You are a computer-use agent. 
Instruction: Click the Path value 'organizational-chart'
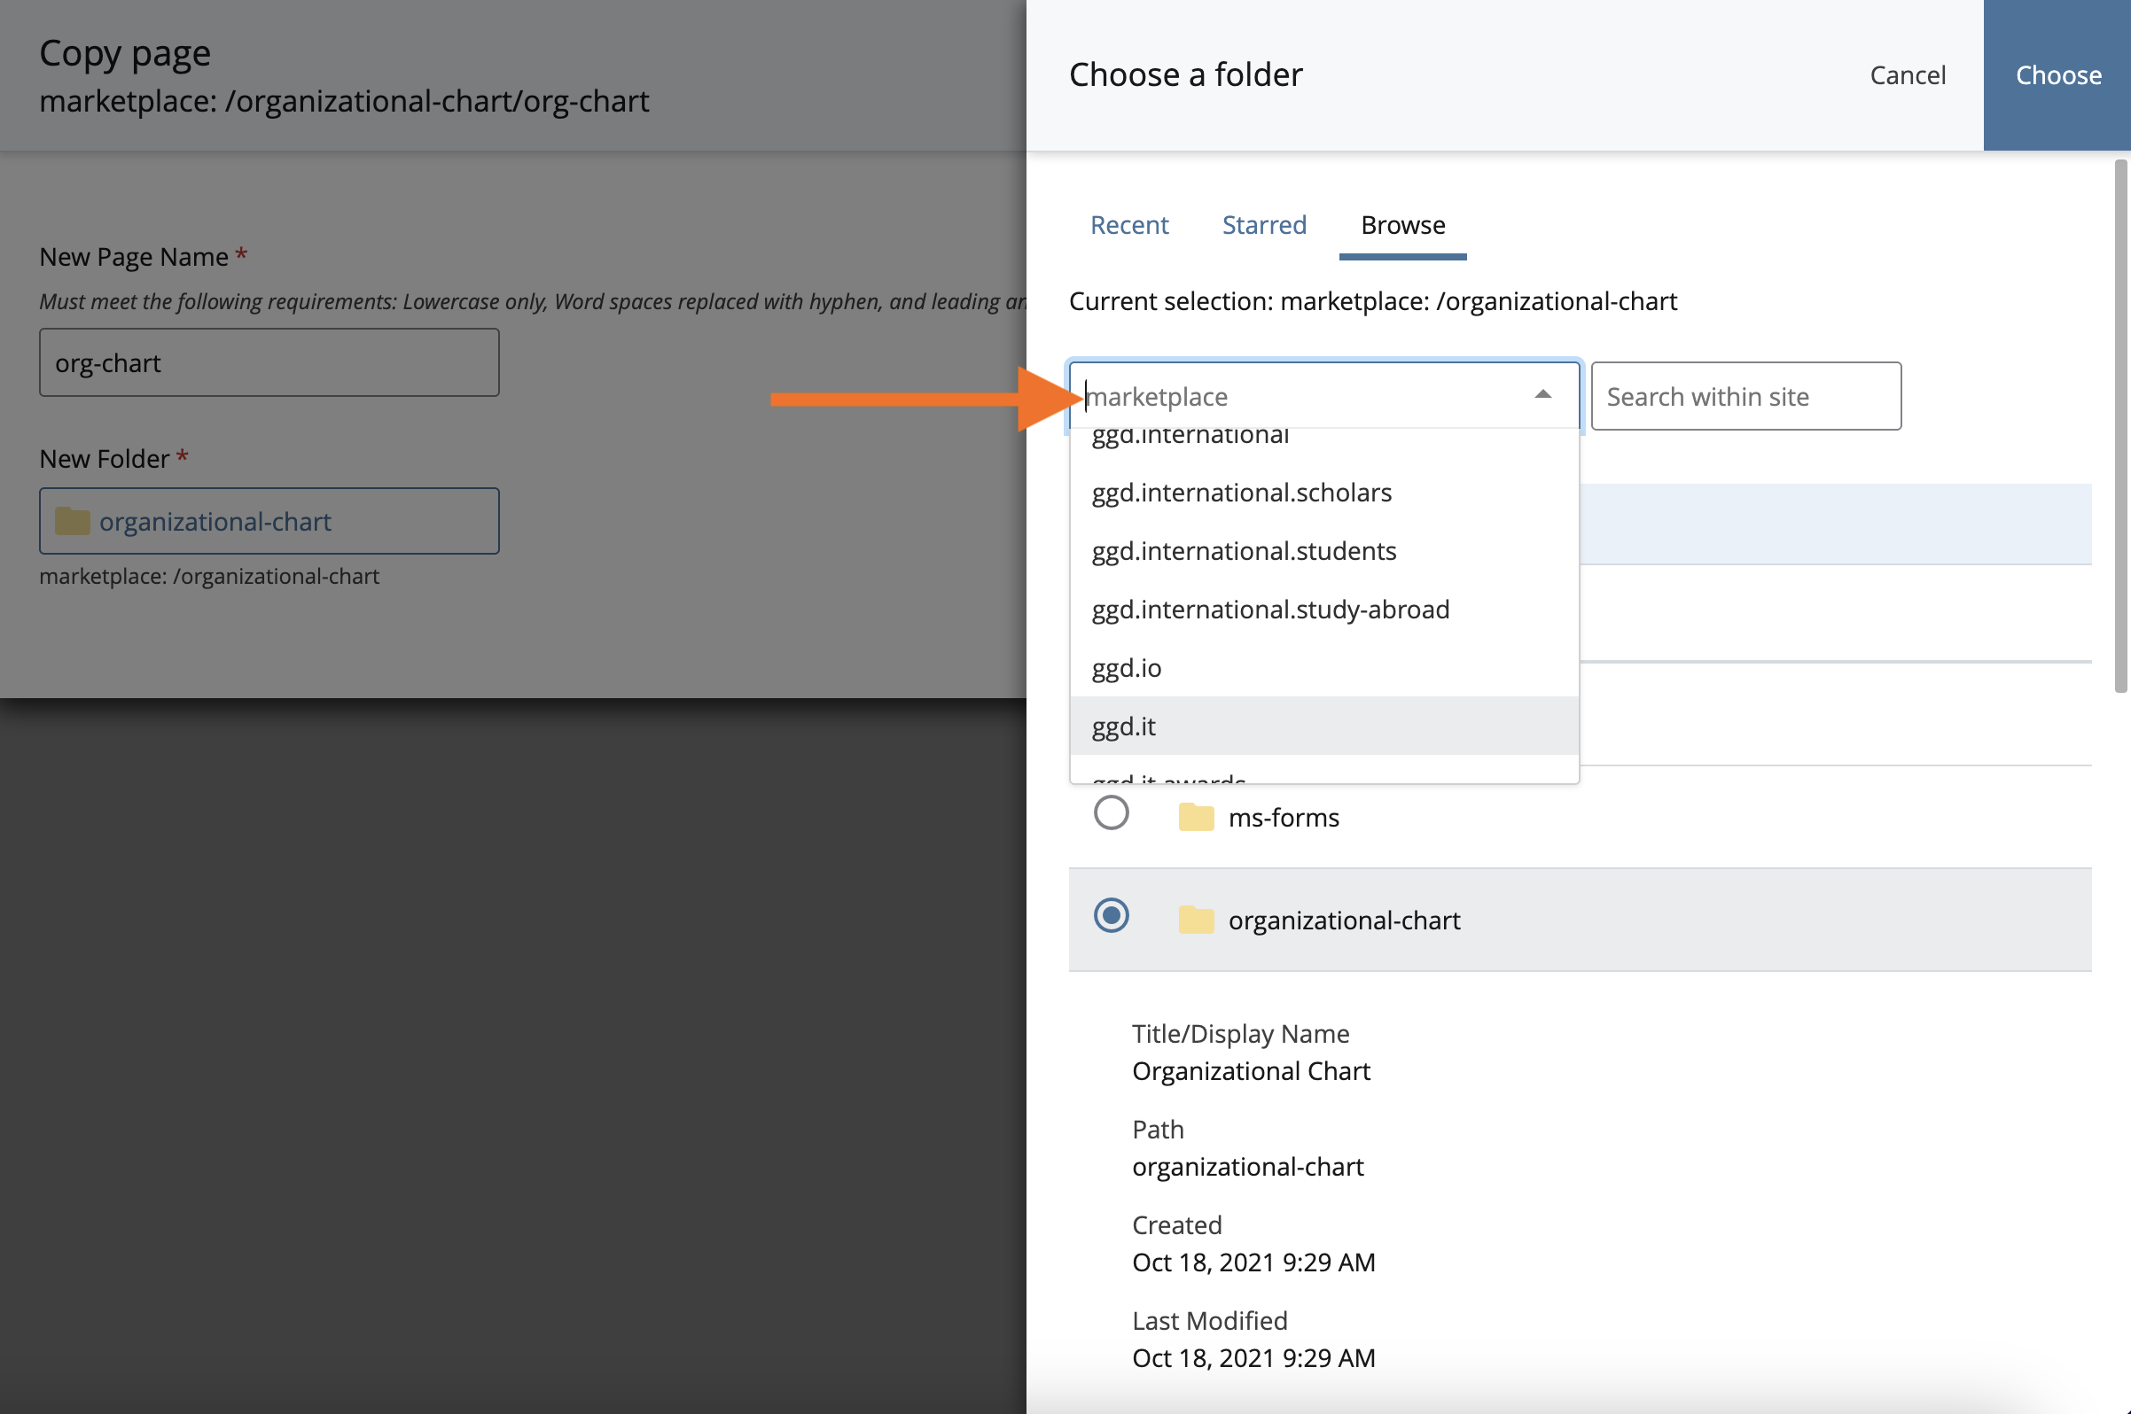click(1248, 1167)
